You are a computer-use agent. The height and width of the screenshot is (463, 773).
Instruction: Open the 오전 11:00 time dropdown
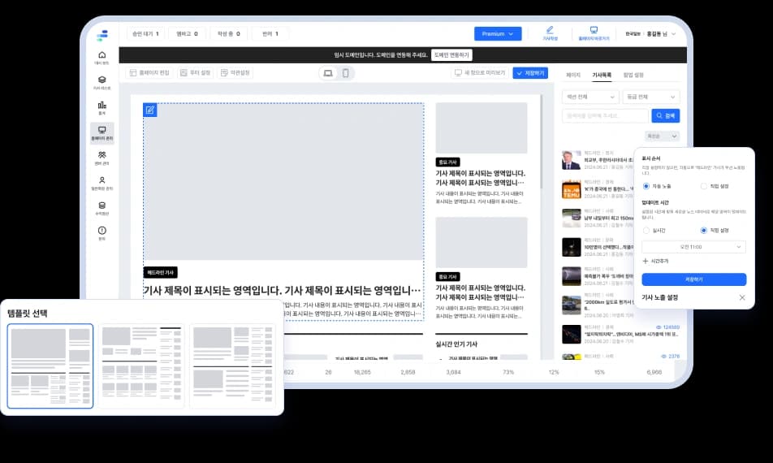693,246
